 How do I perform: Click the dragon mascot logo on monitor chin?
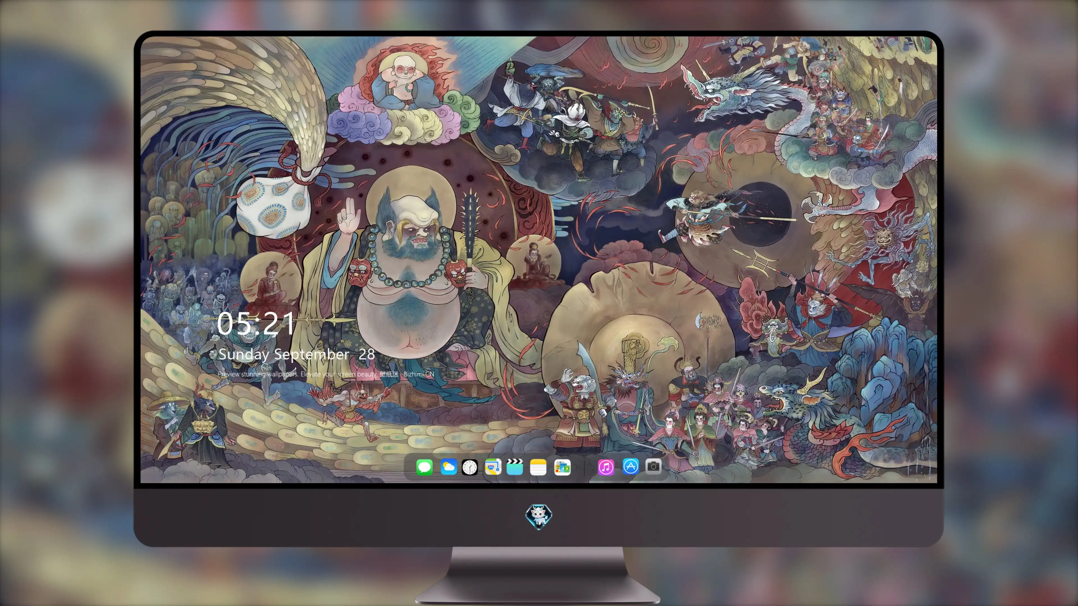(x=539, y=517)
